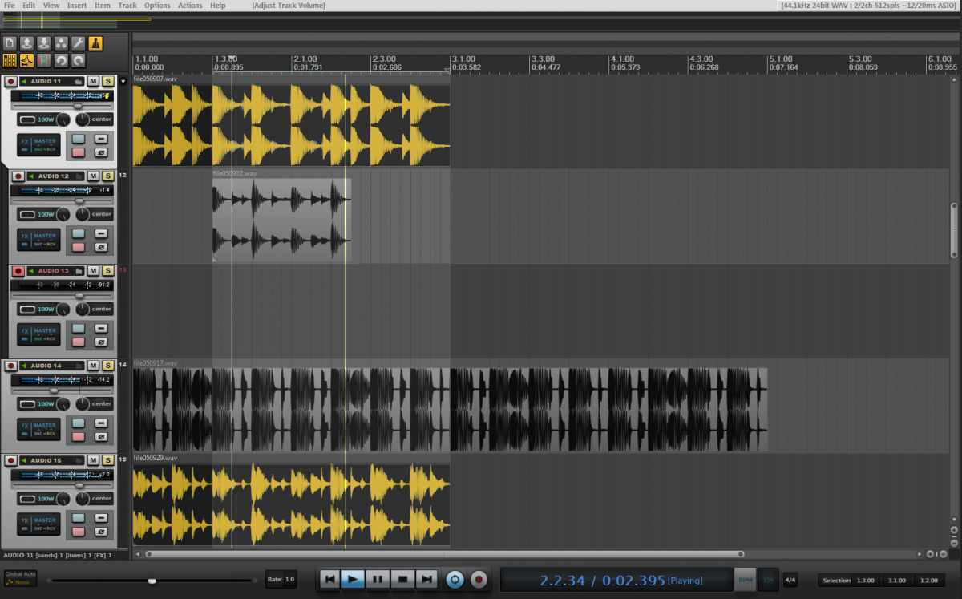Viewport: 962px width, 599px height.
Task: Click the Redo arrow in toolbar
Action: [78, 60]
